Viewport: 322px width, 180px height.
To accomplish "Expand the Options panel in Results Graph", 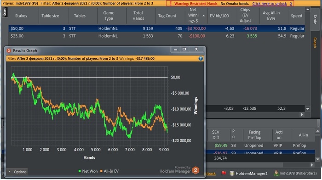I will 17,172.
